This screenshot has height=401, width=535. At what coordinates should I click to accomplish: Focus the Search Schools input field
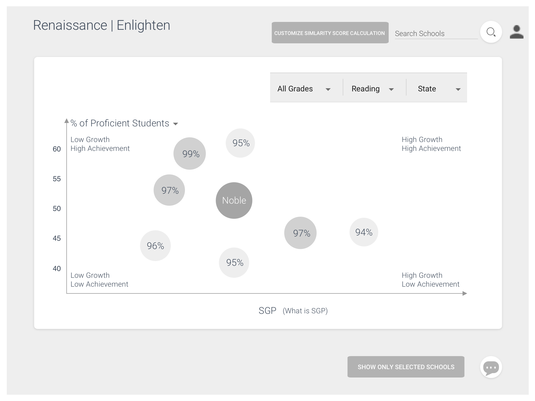[436, 34]
